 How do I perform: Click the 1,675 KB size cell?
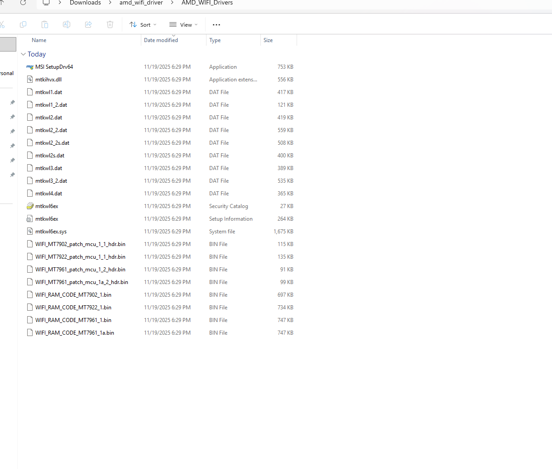pyautogui.click(x=283, y=232)
